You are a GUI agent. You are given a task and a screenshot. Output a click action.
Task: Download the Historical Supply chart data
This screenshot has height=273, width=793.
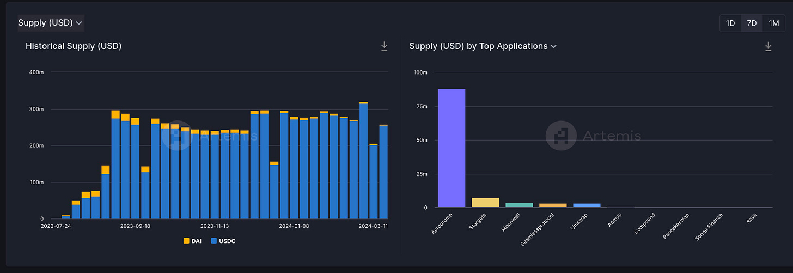(x=385, y=46)
